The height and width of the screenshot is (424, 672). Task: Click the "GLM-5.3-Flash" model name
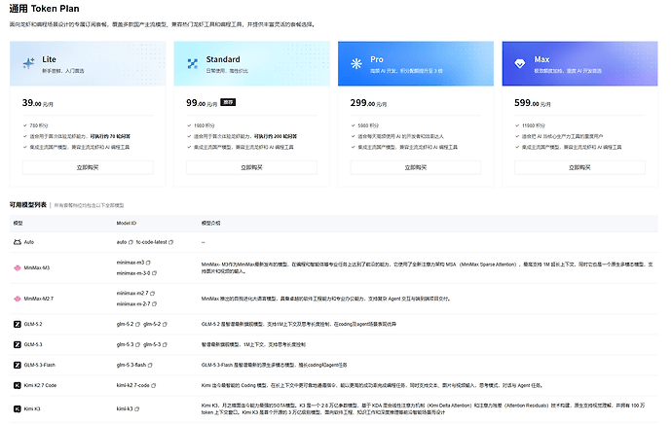[39, 365]
